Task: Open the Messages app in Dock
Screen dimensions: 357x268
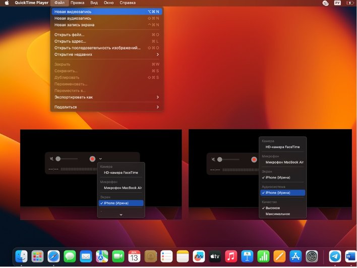Action: pyautogui.click(x=70, y=256)
